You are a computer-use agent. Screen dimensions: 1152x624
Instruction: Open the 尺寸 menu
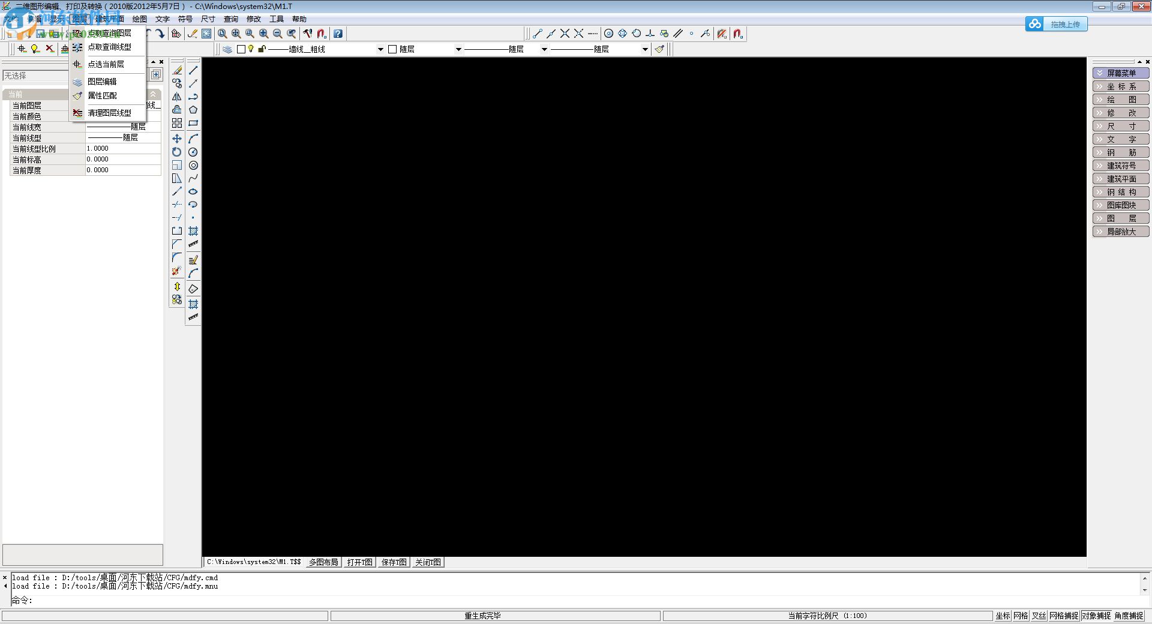coord(208,19)
